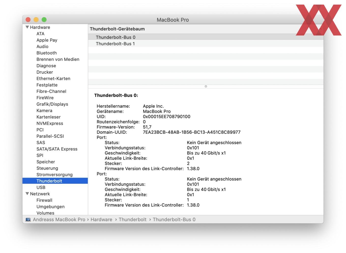Click the Firmware-Version value 51,7

[x=147, y=127]
